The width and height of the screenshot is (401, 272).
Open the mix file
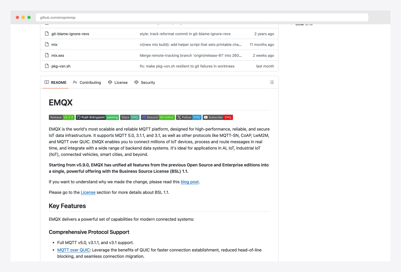[x=54, y=45]
